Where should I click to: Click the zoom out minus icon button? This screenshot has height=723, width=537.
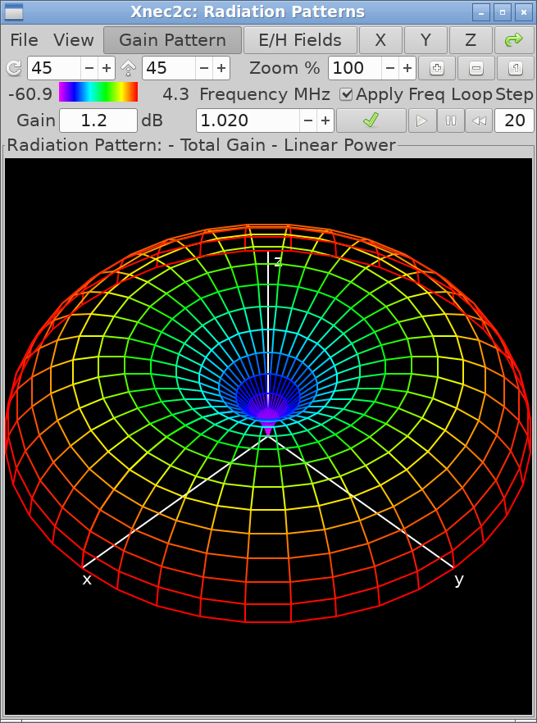[476, 68]
